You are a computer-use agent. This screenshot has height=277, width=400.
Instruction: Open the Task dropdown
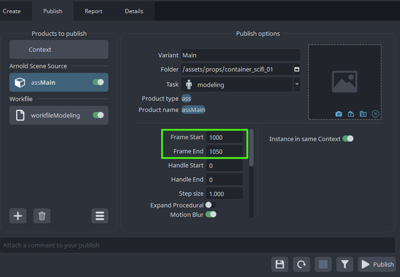(x=241, y=85)
